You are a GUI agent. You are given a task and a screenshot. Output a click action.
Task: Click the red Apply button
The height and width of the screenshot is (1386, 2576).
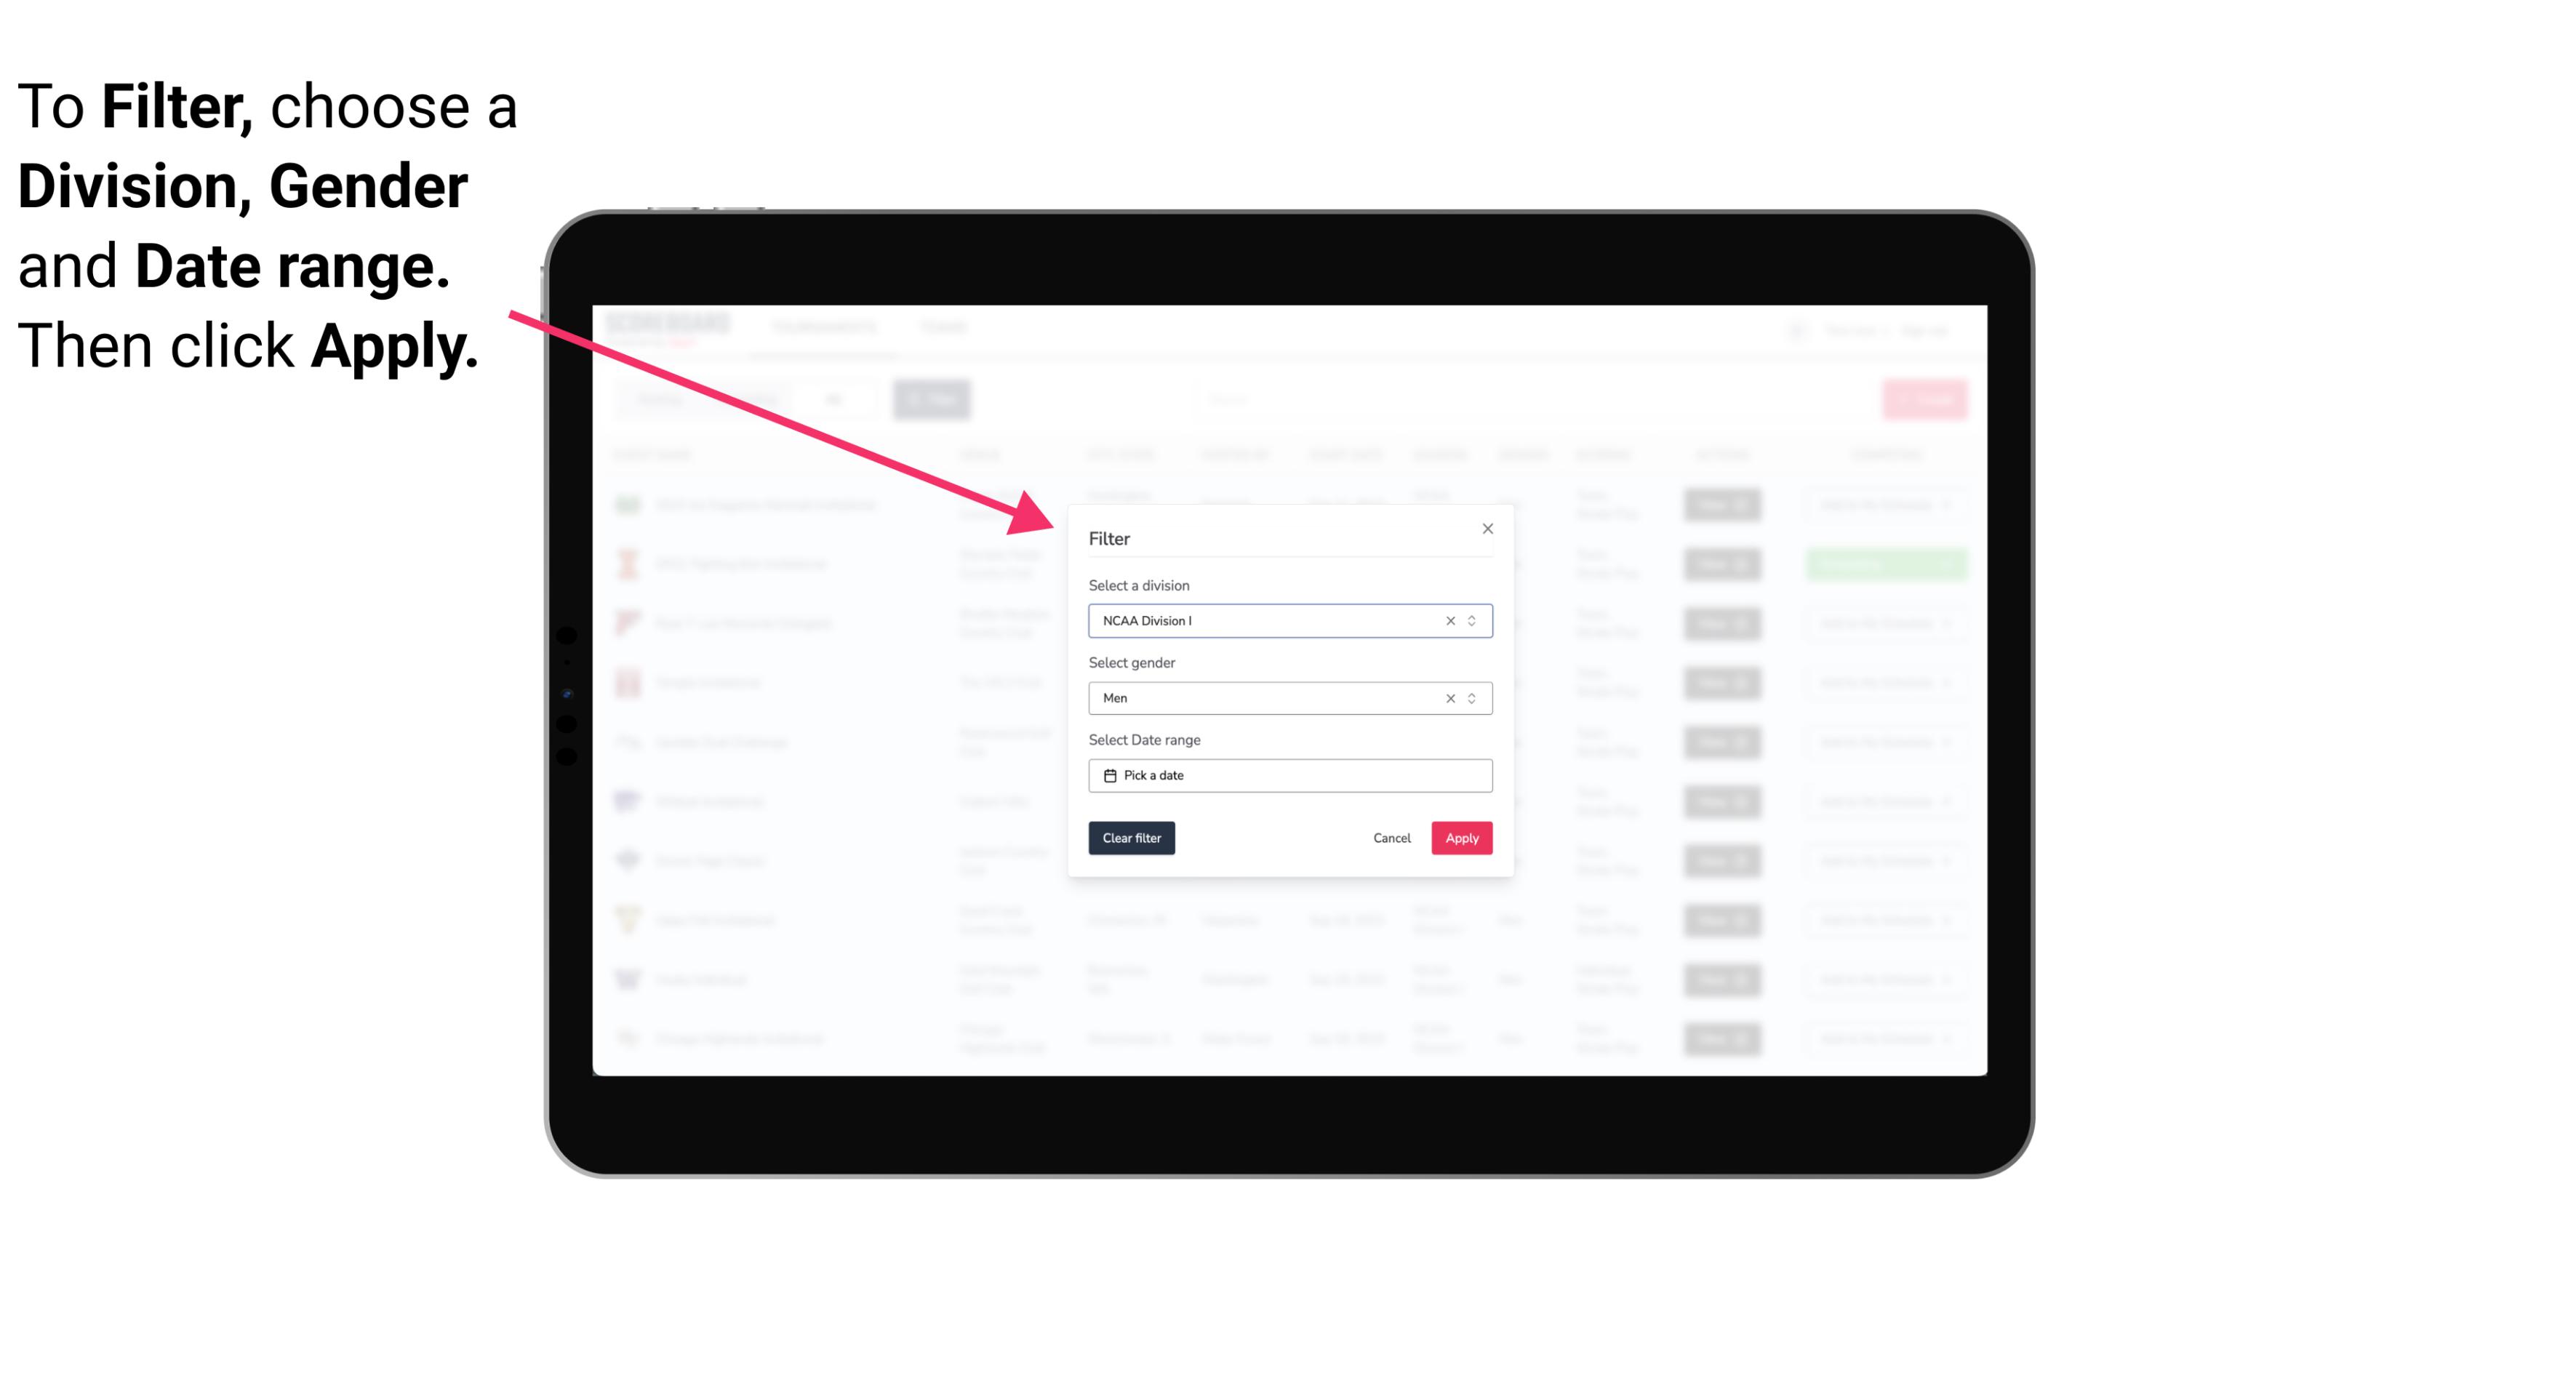1458,838
